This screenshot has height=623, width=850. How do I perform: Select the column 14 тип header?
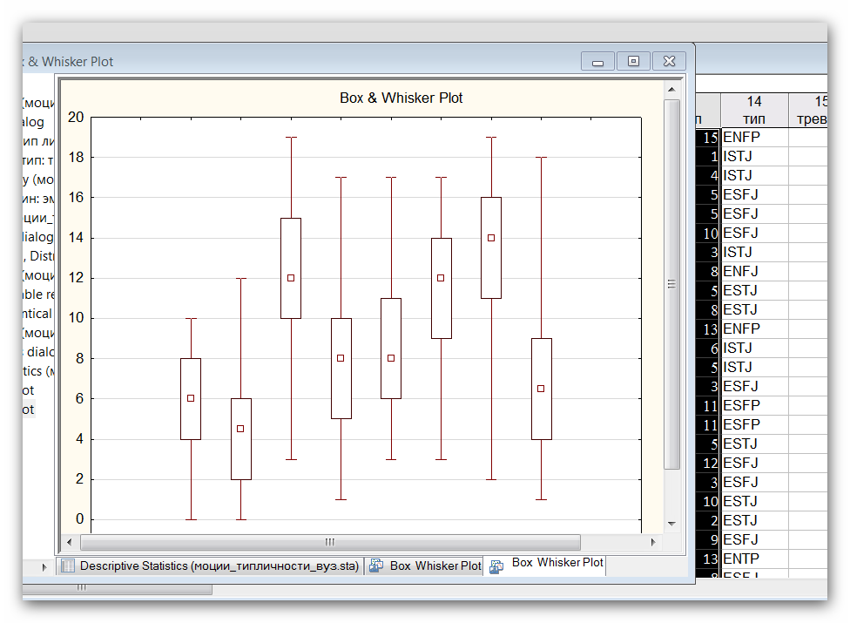click(753, 110)
